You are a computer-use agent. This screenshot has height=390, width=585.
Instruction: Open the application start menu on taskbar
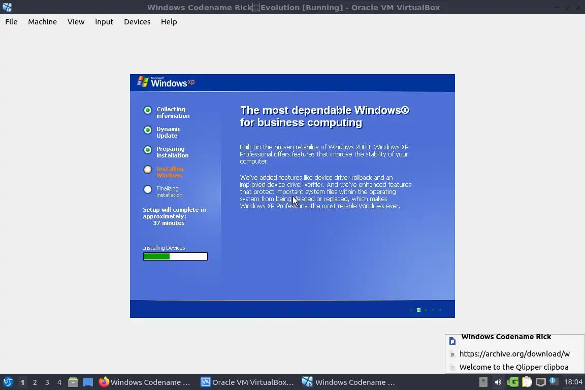click(x=8, y=382)
